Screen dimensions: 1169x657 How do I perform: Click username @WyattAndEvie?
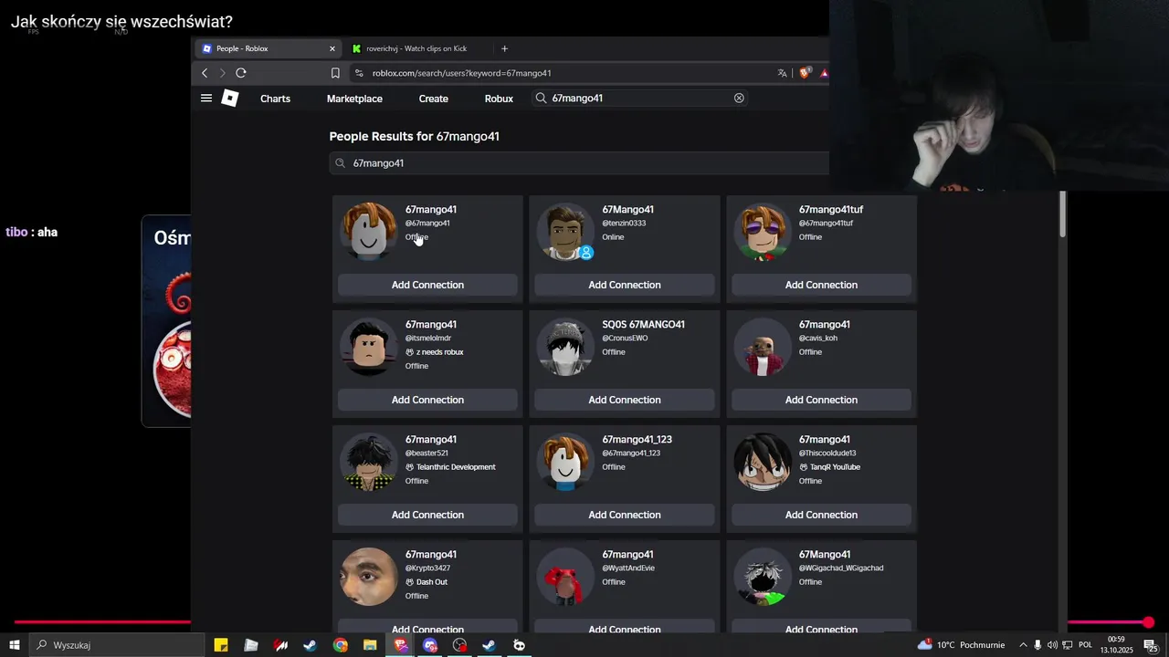click(628, 568)
